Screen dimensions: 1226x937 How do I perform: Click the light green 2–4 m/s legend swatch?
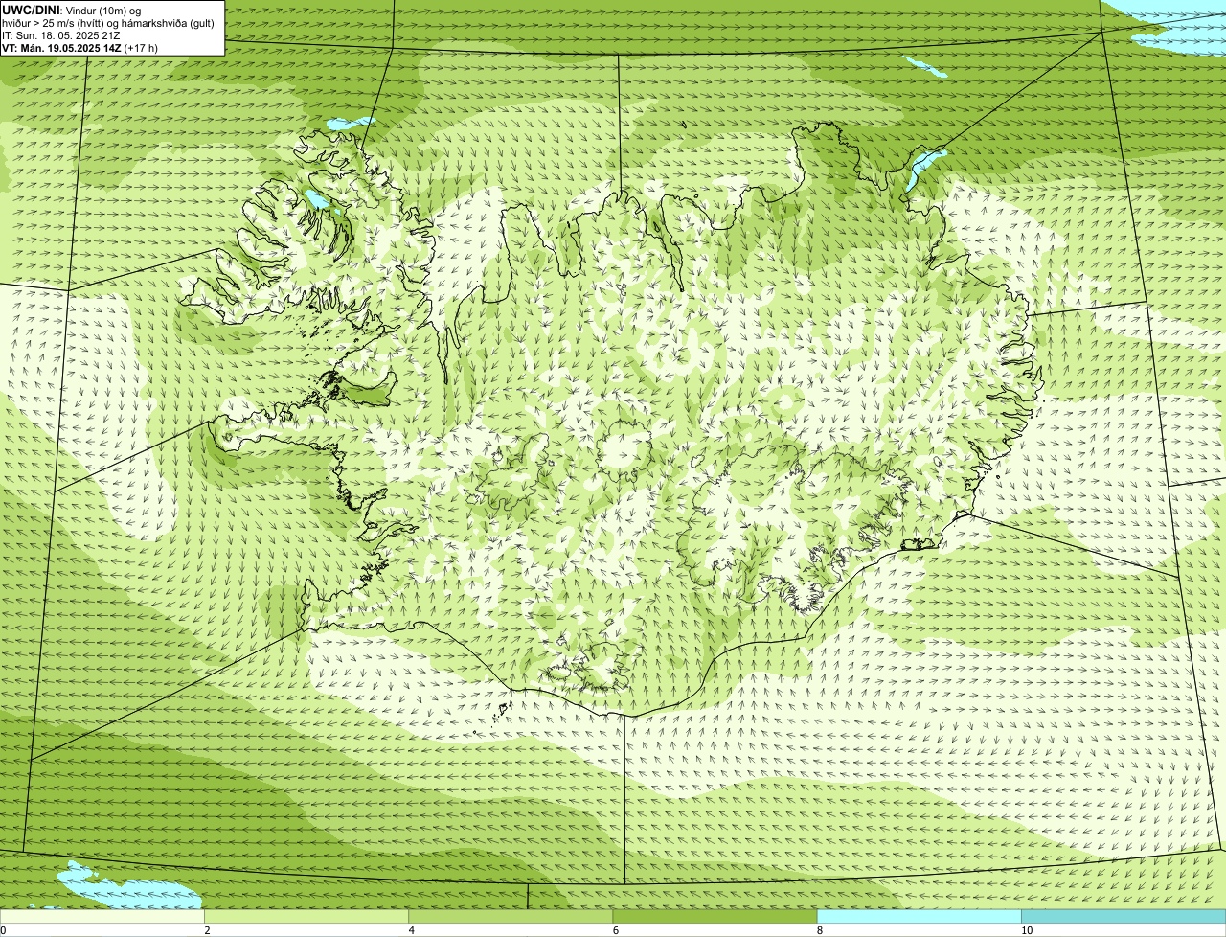click(x=306, y=916)
